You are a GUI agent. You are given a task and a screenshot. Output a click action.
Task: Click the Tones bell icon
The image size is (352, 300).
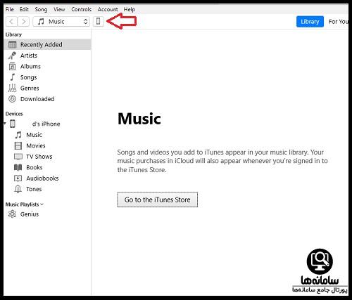pos(18,189)
